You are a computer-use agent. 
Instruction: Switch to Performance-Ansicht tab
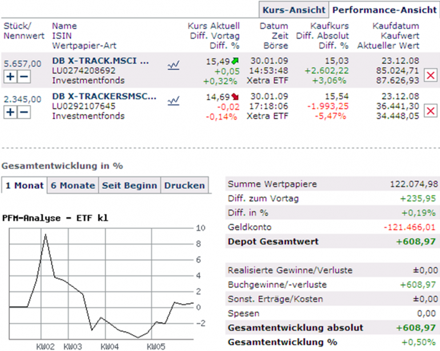(384, 10)
